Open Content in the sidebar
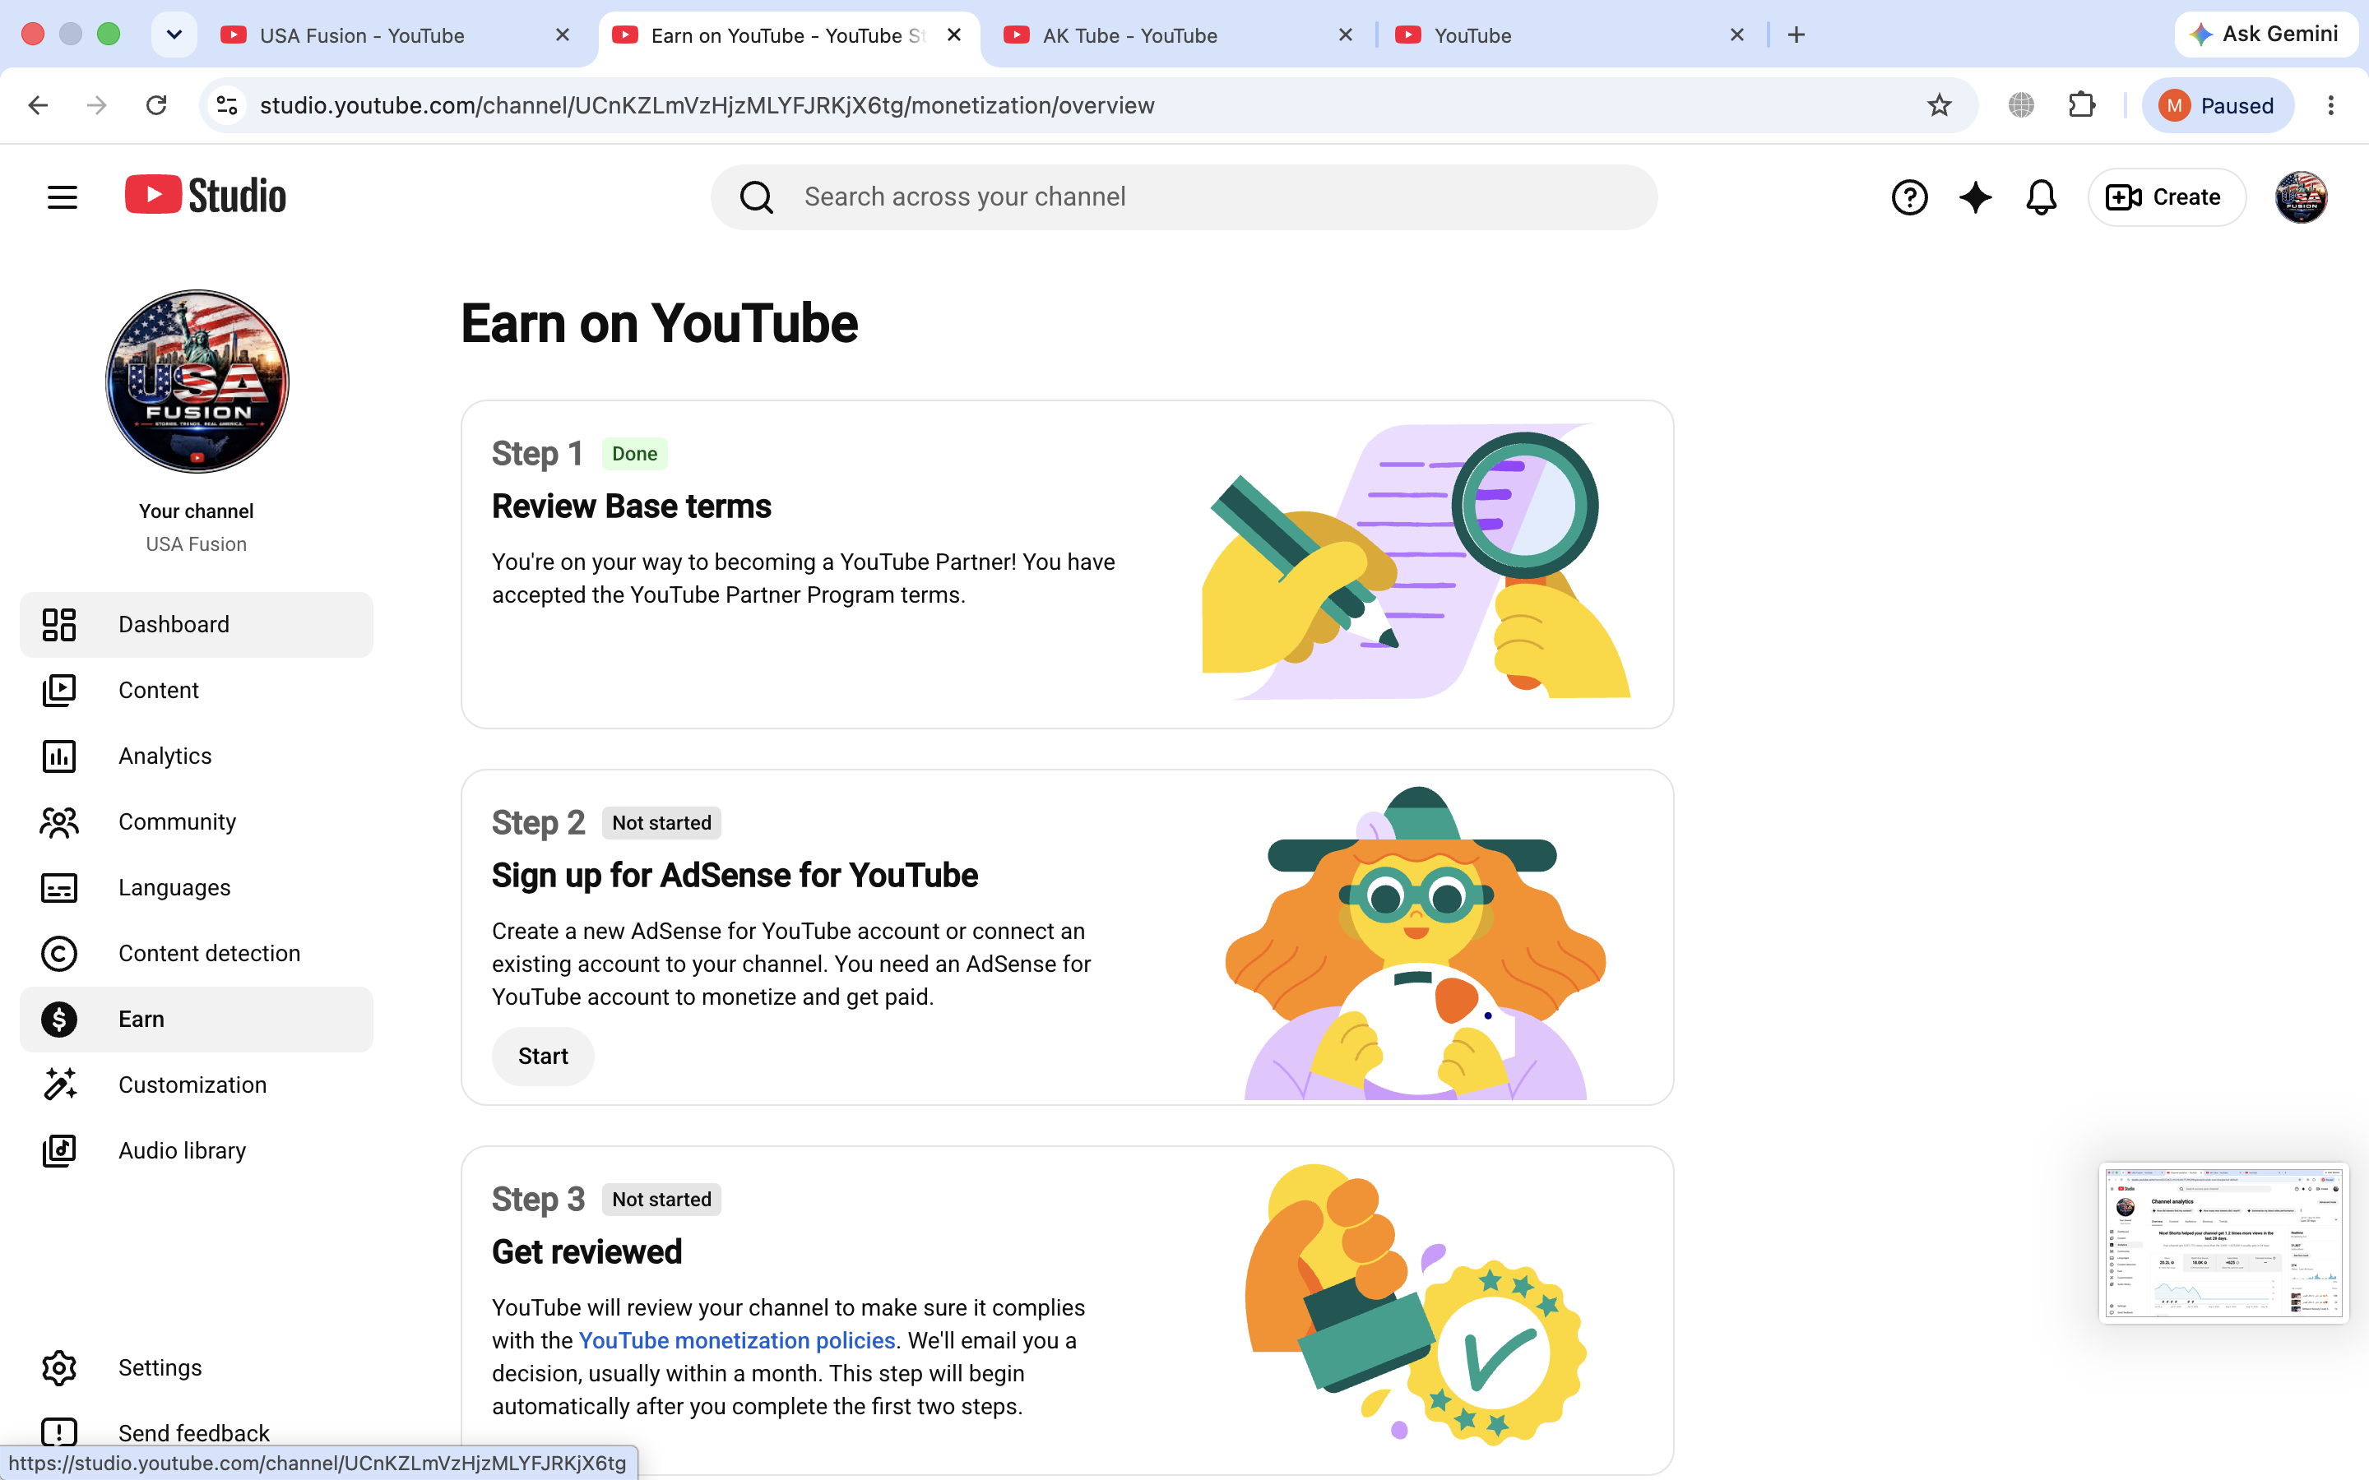The width and height of the screenshot is (2369, 1480). 196,690
